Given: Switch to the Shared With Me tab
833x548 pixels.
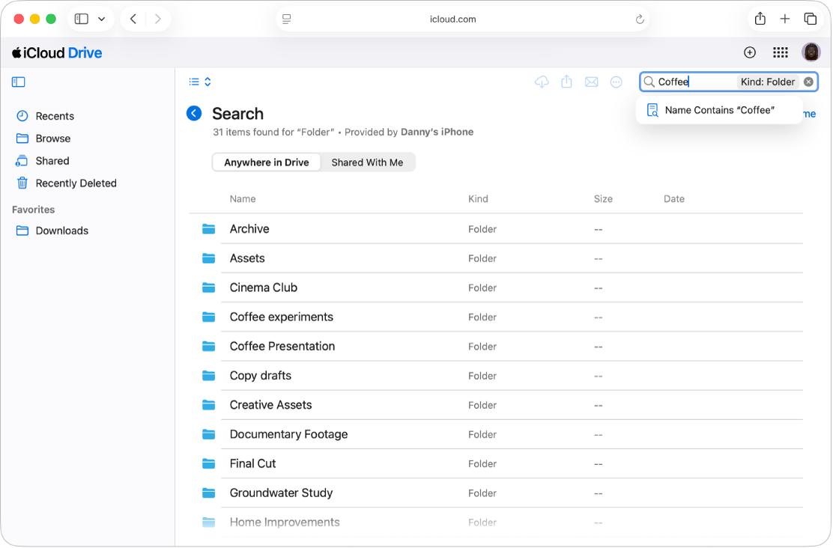Looking at the screenshot, I should tap(367, 162).
